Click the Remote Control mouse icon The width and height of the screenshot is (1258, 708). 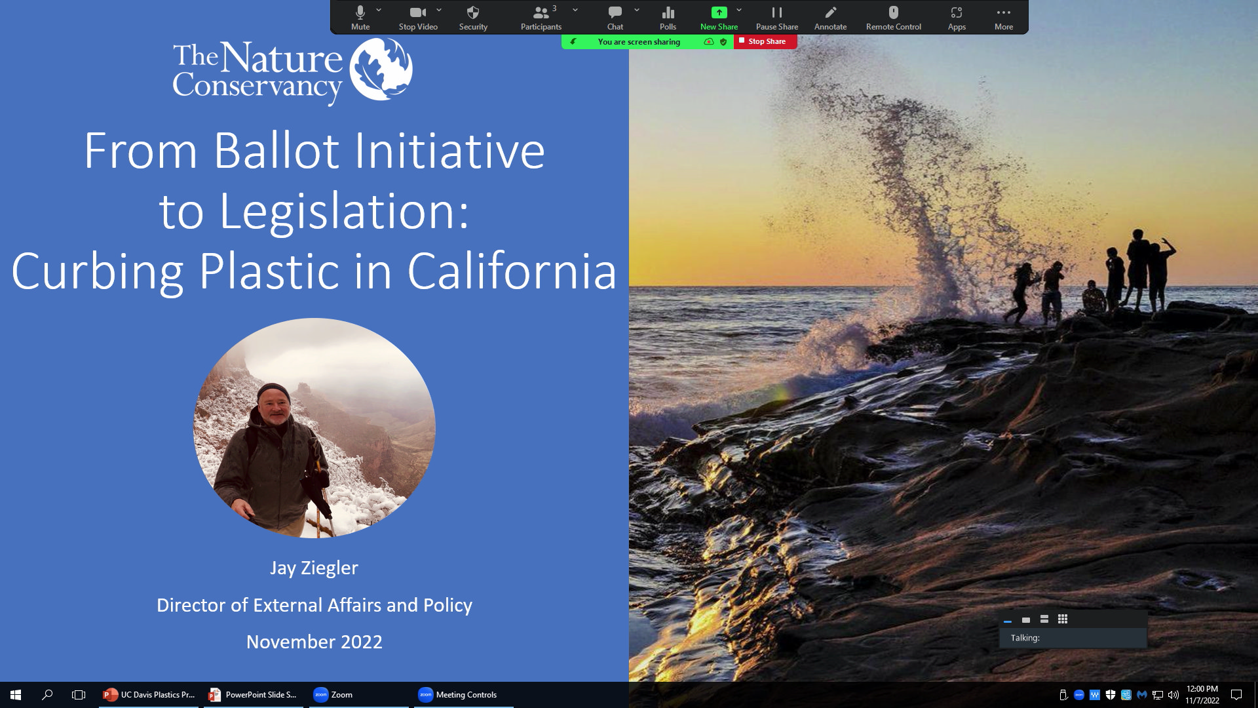point(893,17)
